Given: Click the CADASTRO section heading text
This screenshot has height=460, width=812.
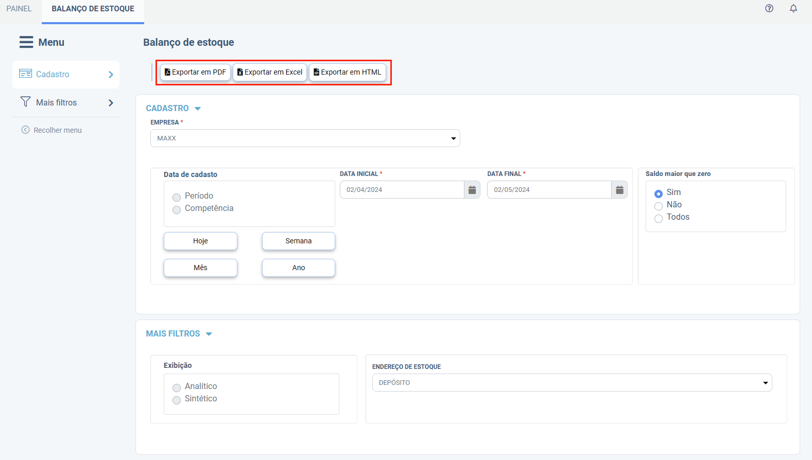Looking at the screenshot, I should 167,108.
